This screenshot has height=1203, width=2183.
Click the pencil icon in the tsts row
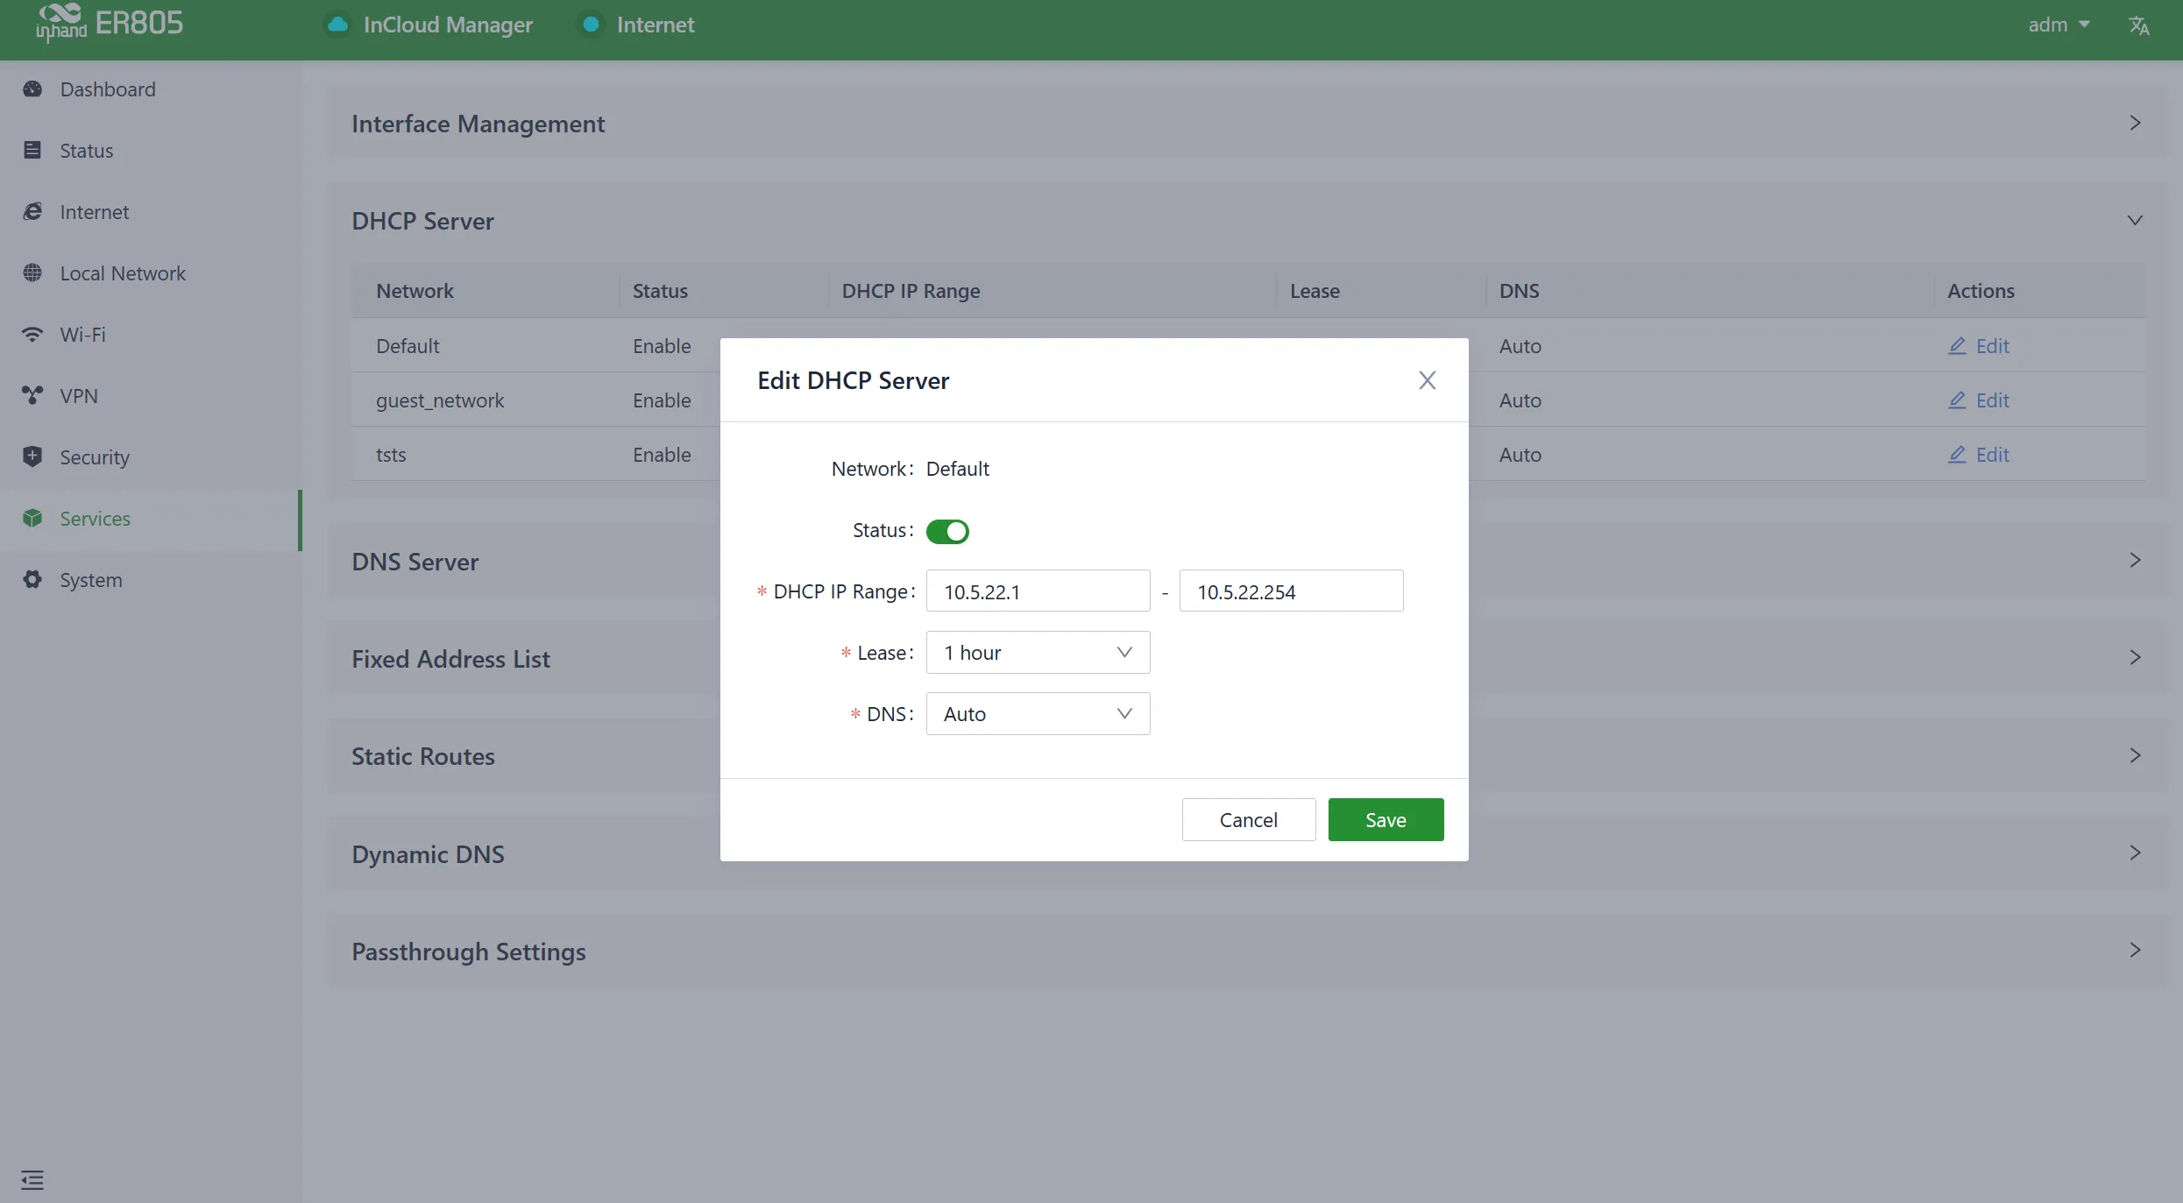pos(1957,455)
